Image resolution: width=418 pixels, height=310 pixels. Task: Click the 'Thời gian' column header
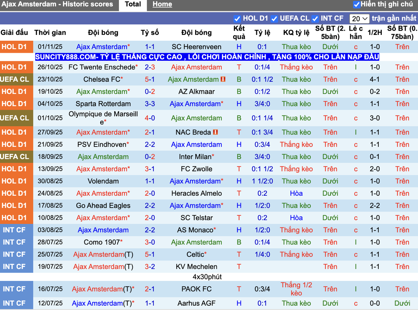click(50, 33)
